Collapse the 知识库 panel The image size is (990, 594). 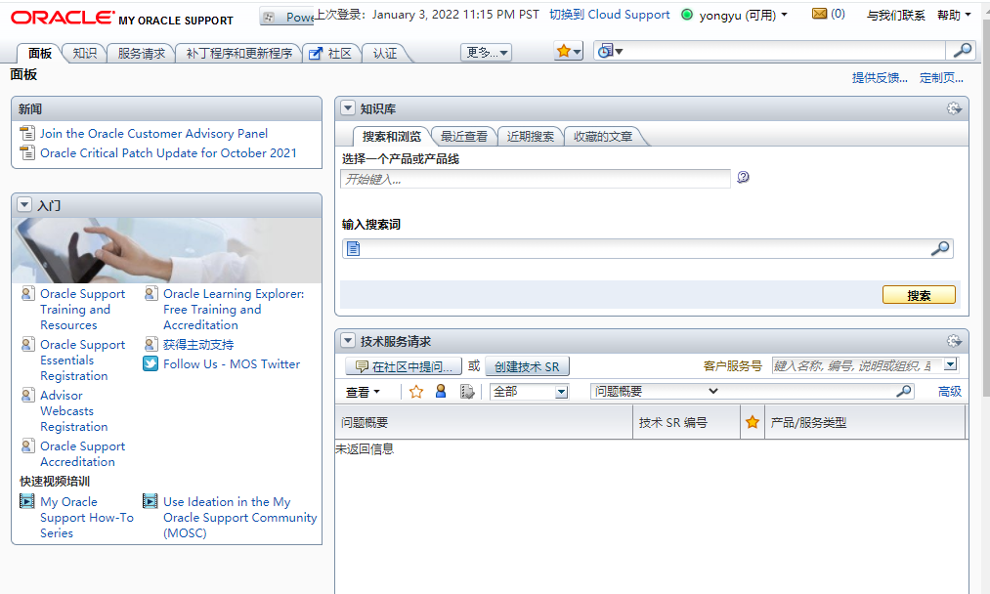(x=347, y=108)
